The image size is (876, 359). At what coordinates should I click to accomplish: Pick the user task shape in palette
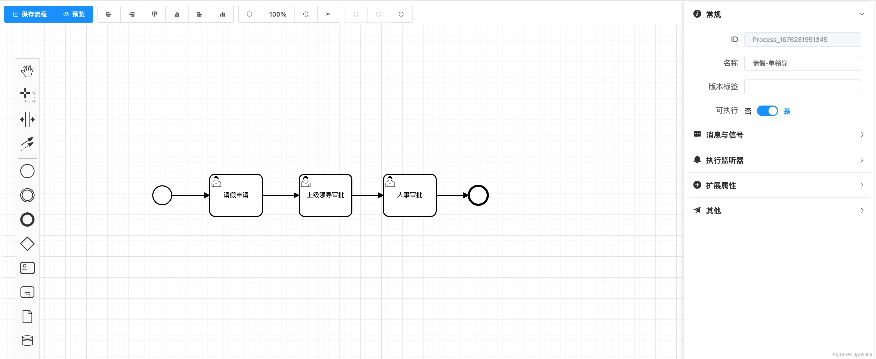(x=27, y=268)
